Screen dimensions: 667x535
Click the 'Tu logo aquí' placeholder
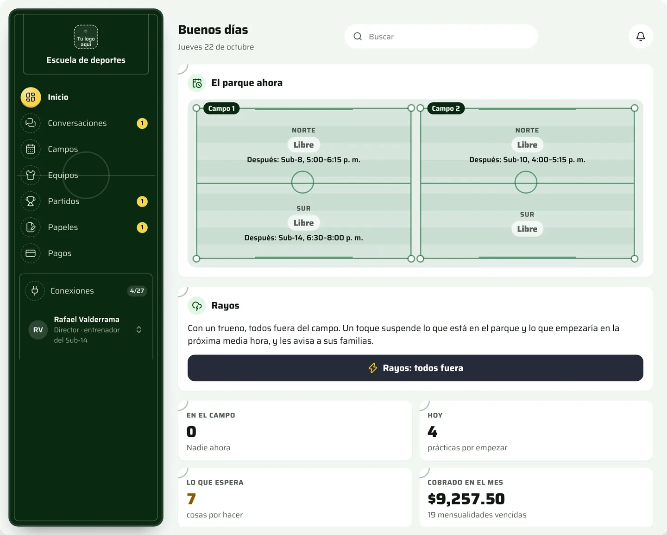tap(86, 37)
